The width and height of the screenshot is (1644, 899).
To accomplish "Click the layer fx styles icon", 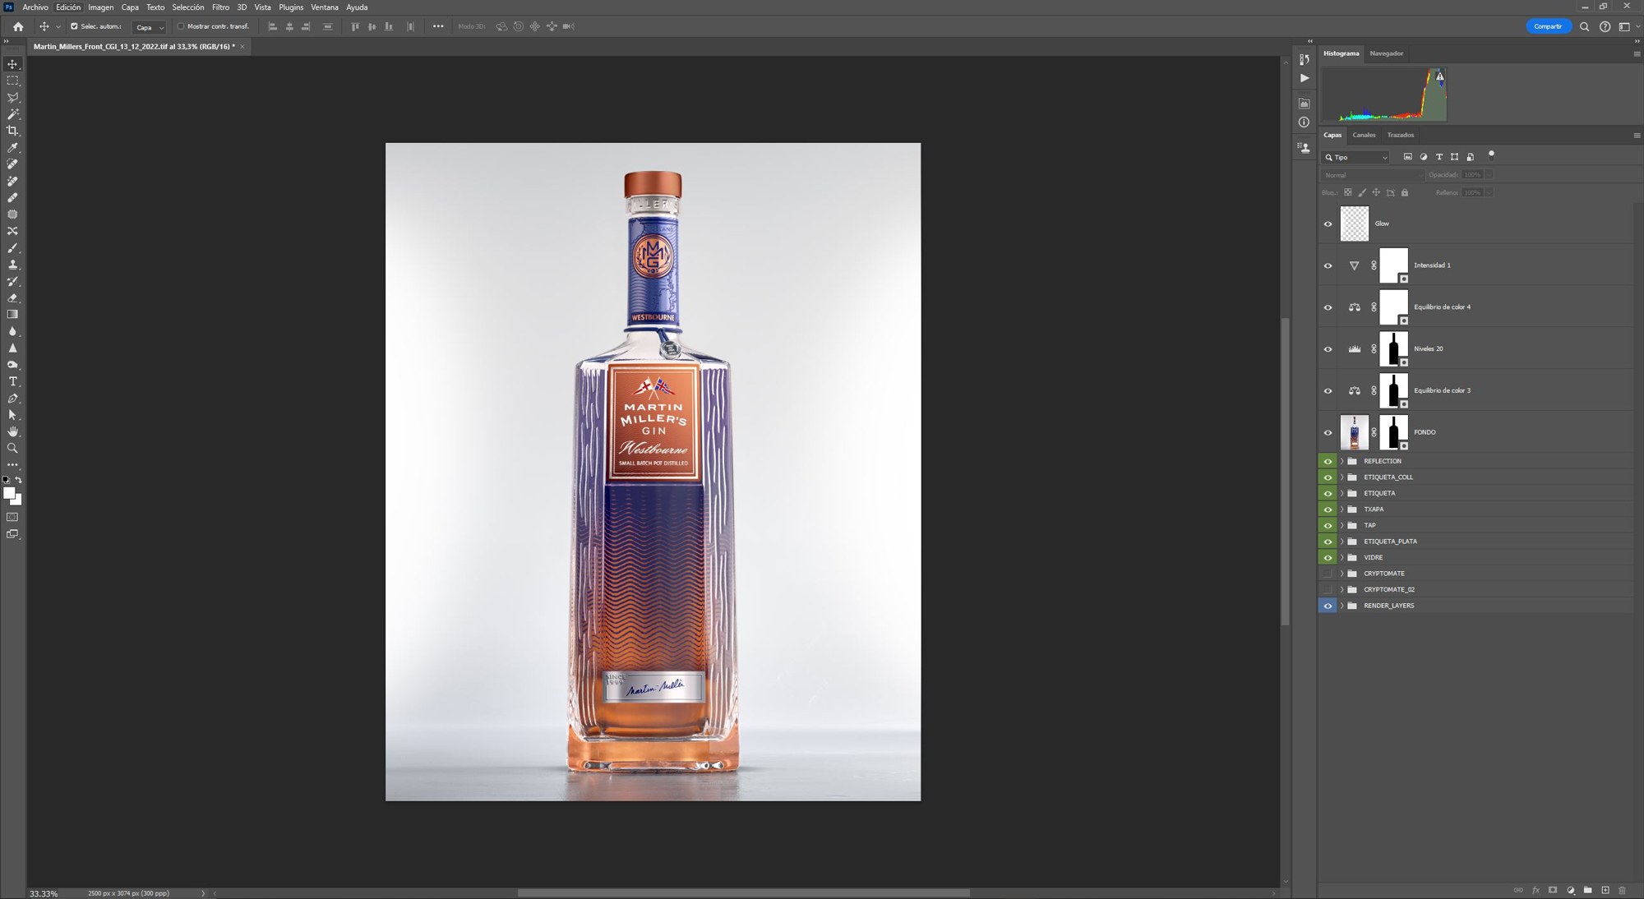I will (1535, 890).
